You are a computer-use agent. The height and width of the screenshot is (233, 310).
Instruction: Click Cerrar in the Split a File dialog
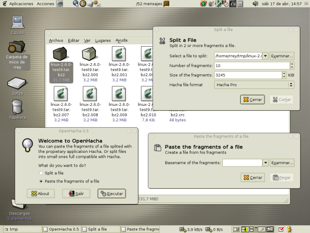click(252, 100)
